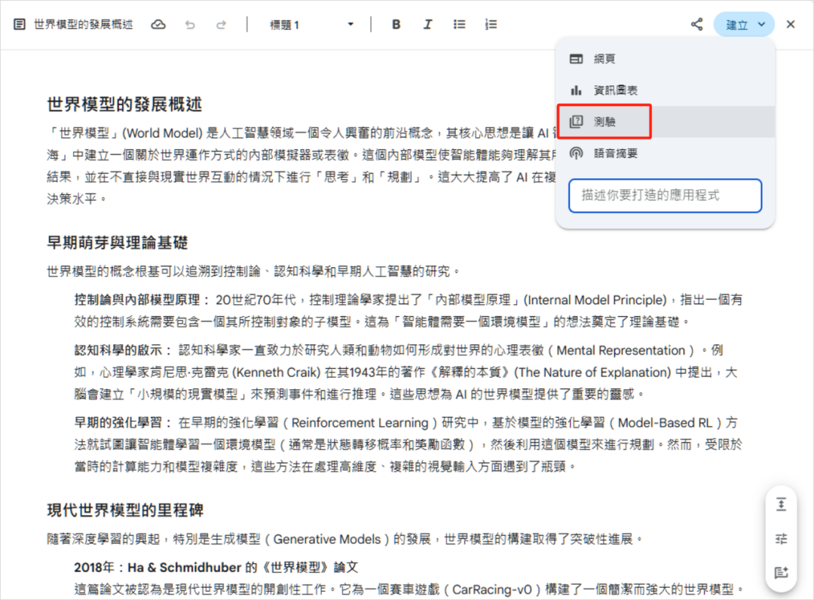Toggle italic formatting with the I icon
The width and height of the screenshot is (814, 600).
[427, 23]
